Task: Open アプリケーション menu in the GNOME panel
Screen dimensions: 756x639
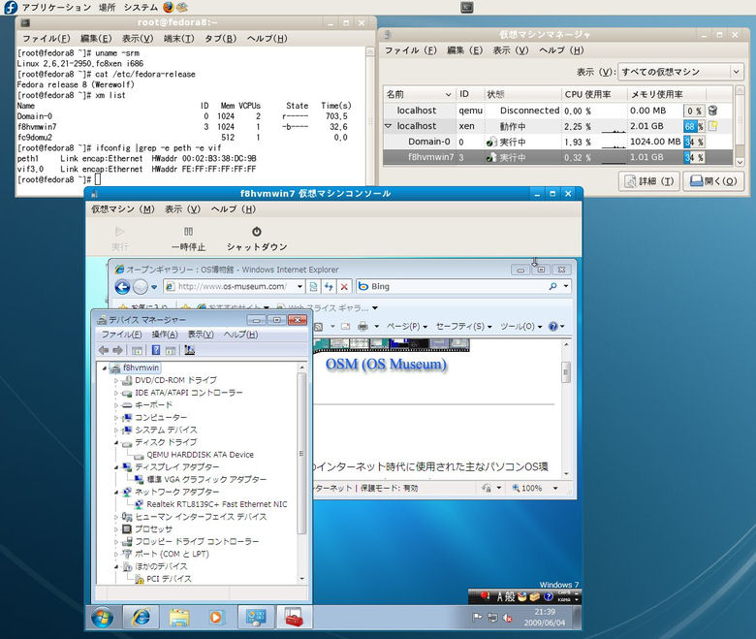Action: click(56, 7)
